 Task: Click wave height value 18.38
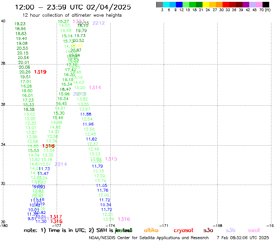pos(29,109)
